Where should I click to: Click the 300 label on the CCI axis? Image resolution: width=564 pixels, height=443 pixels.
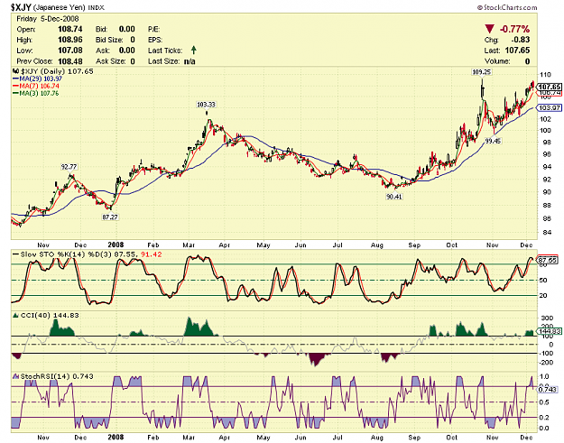click(547, 318)
